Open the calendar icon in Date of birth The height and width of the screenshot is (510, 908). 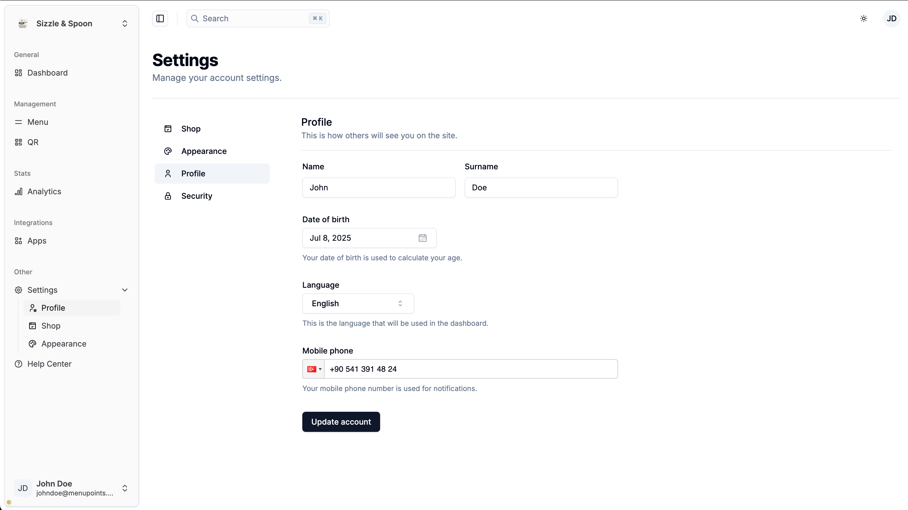(x=423, y=238)
